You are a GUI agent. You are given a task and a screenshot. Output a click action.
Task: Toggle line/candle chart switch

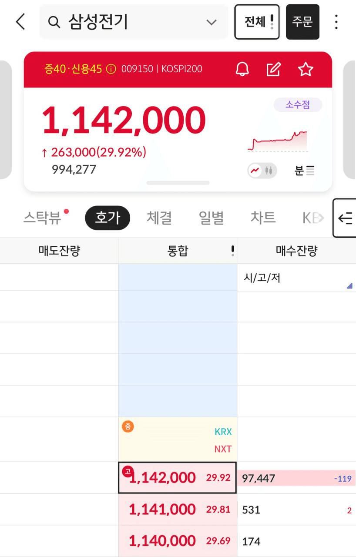262,171
